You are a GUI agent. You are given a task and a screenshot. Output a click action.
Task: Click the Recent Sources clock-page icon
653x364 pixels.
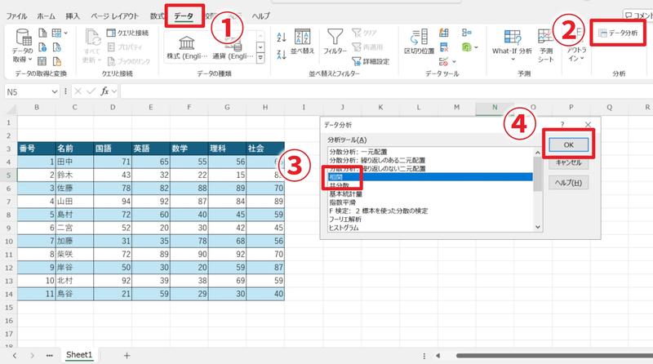point(56,47)
